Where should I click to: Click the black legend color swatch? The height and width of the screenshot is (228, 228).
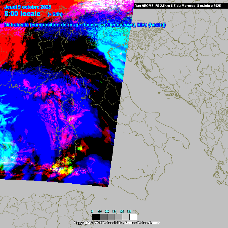96,217
